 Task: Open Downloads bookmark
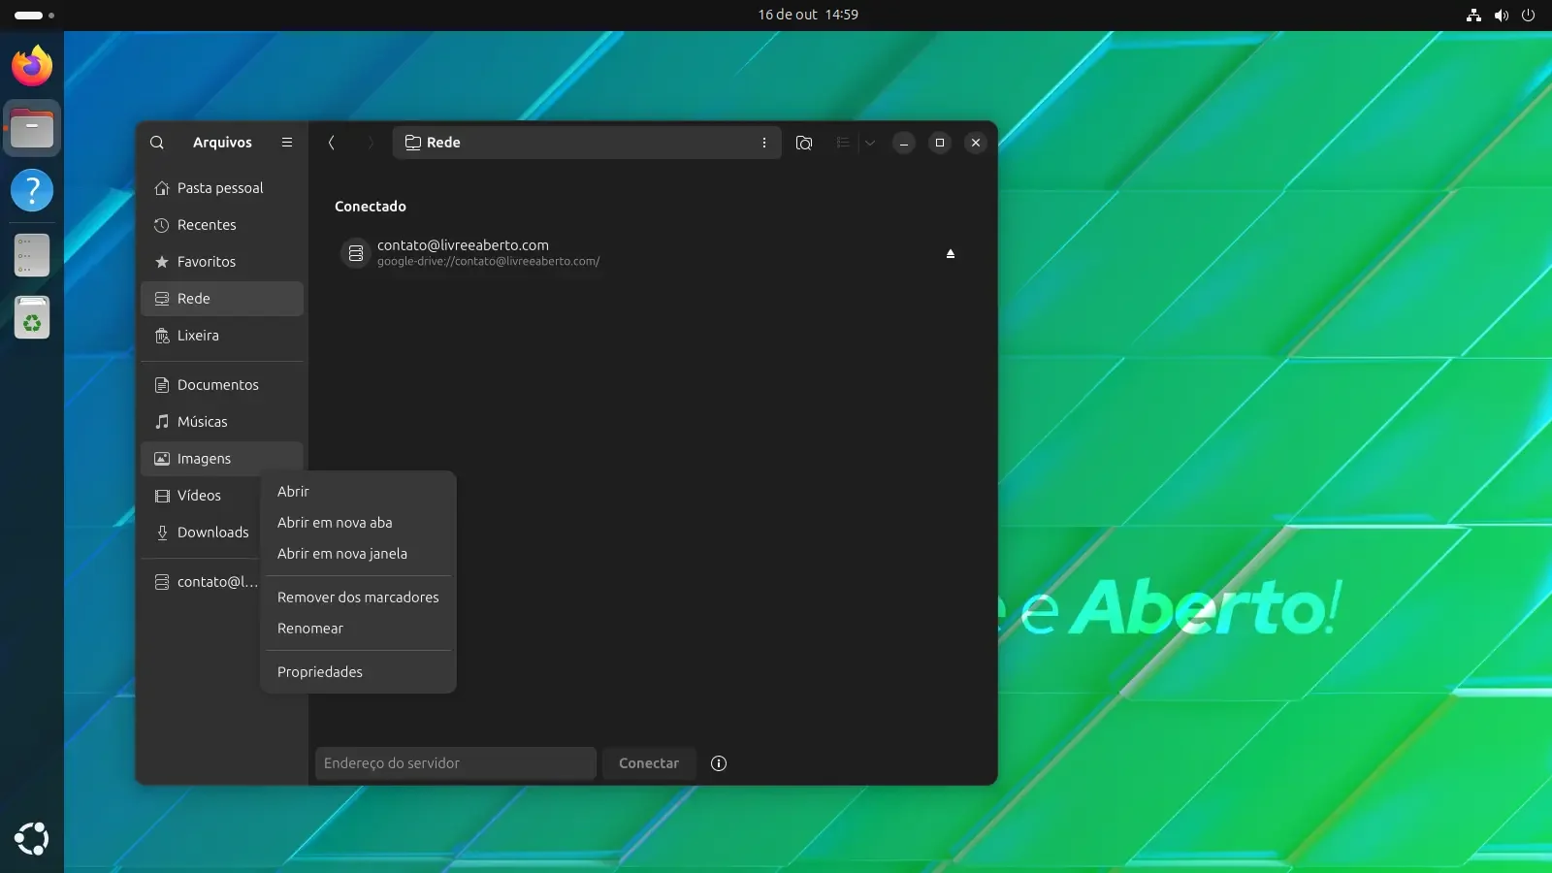pos(201,533)
